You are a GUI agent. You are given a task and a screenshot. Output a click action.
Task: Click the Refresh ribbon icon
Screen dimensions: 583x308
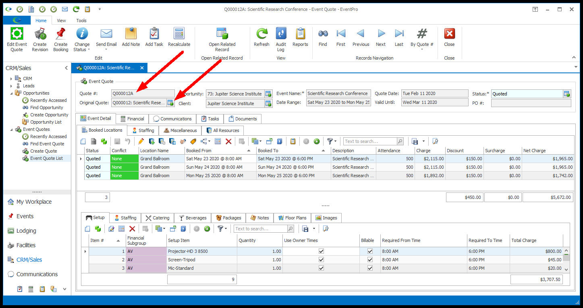[x=261, y=33]
